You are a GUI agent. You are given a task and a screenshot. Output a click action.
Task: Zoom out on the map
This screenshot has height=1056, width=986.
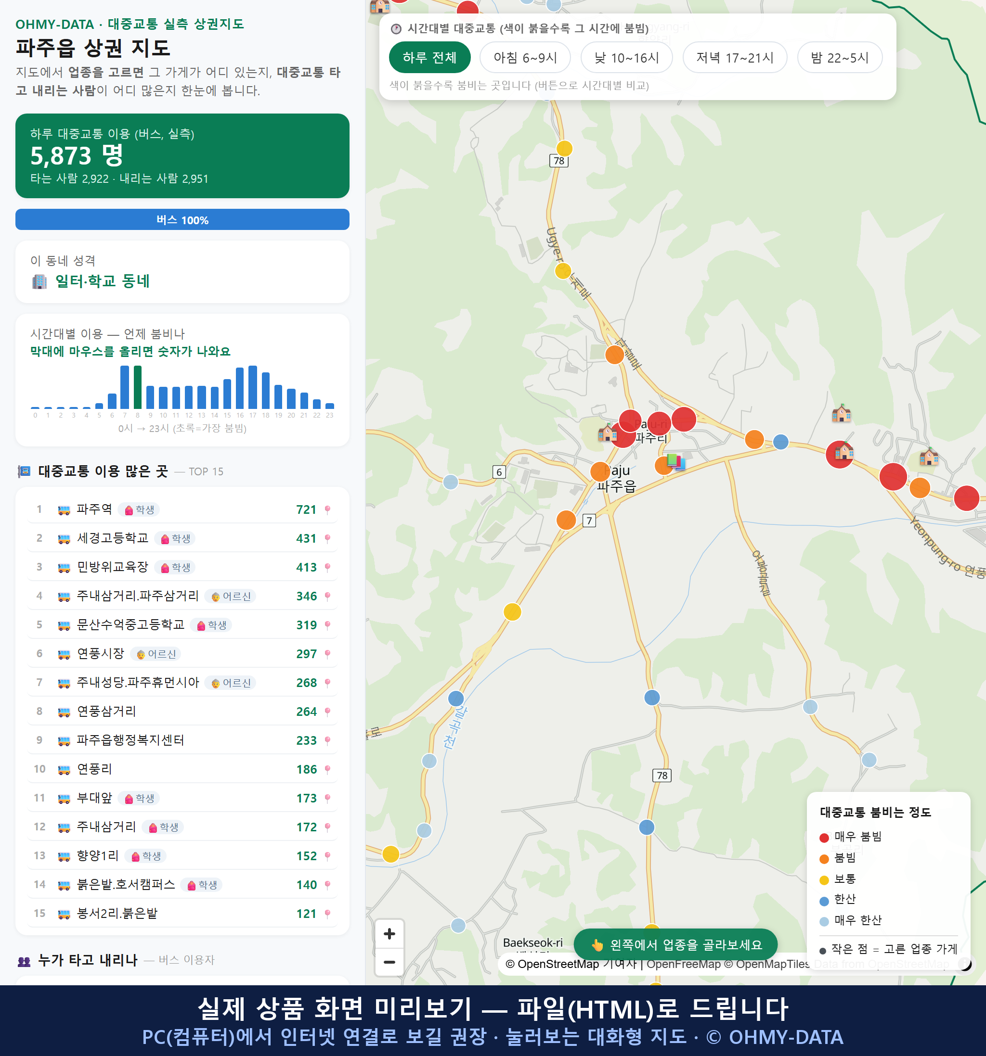click(389, 962)
